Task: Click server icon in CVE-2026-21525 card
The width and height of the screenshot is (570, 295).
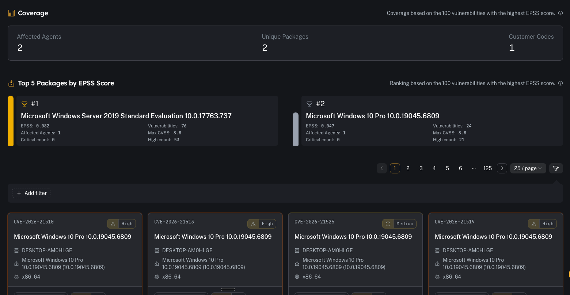Action: pyautogui.click(x=297, y=250)
